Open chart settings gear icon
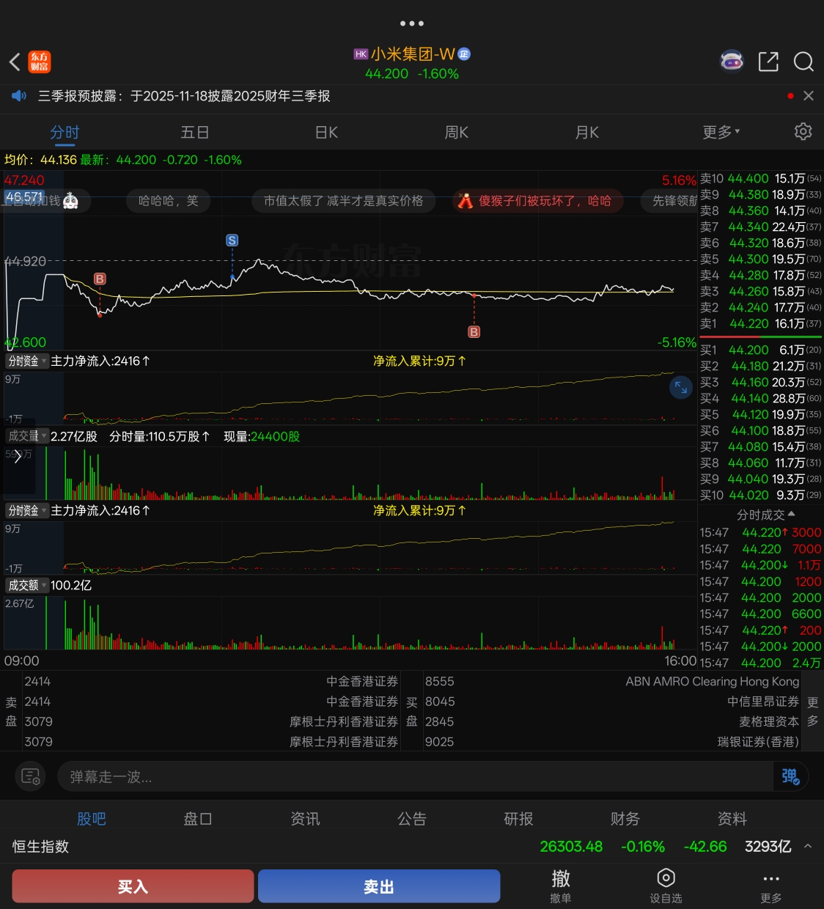Image resolution: width=824 pixels, height=909 pixels. [803, 131]
